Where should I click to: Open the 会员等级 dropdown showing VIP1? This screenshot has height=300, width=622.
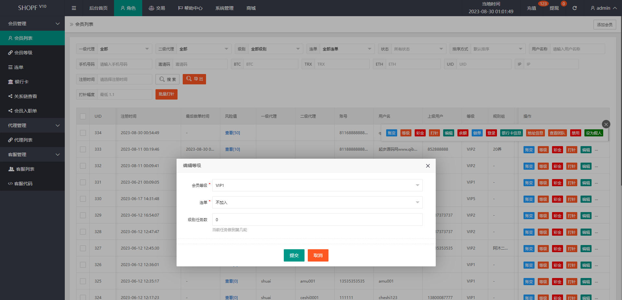click(x=317, y=185)
